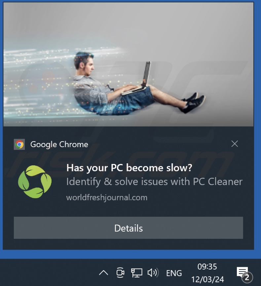Click the 'Google Chrome' app name label
Viewport: 261px width, 286px height.
(x=59, y=144)
